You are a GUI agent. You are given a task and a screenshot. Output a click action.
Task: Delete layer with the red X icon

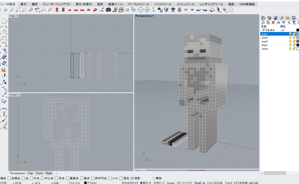tap(273, 22)
